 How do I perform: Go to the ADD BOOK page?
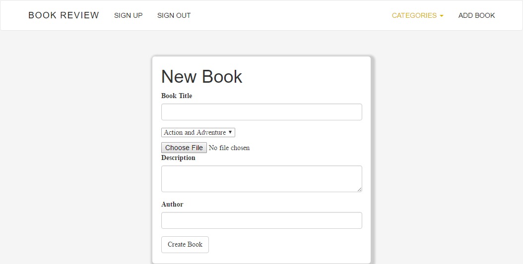point(476,15)
